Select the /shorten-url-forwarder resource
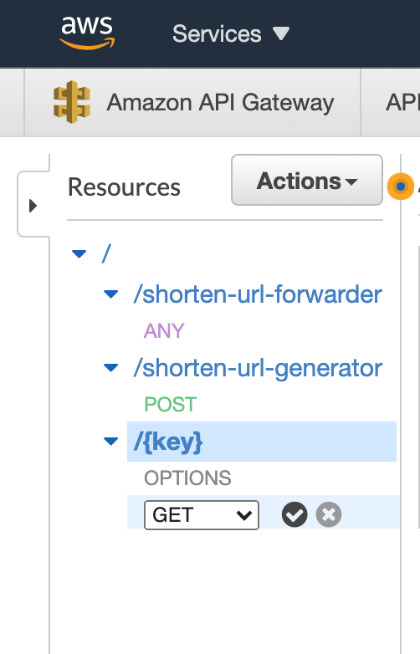This screenshot has width=420, height=654. 258,294
